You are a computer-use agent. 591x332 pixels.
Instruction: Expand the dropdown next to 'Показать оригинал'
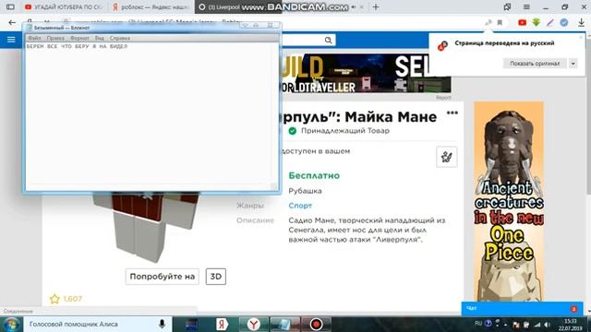573,64
